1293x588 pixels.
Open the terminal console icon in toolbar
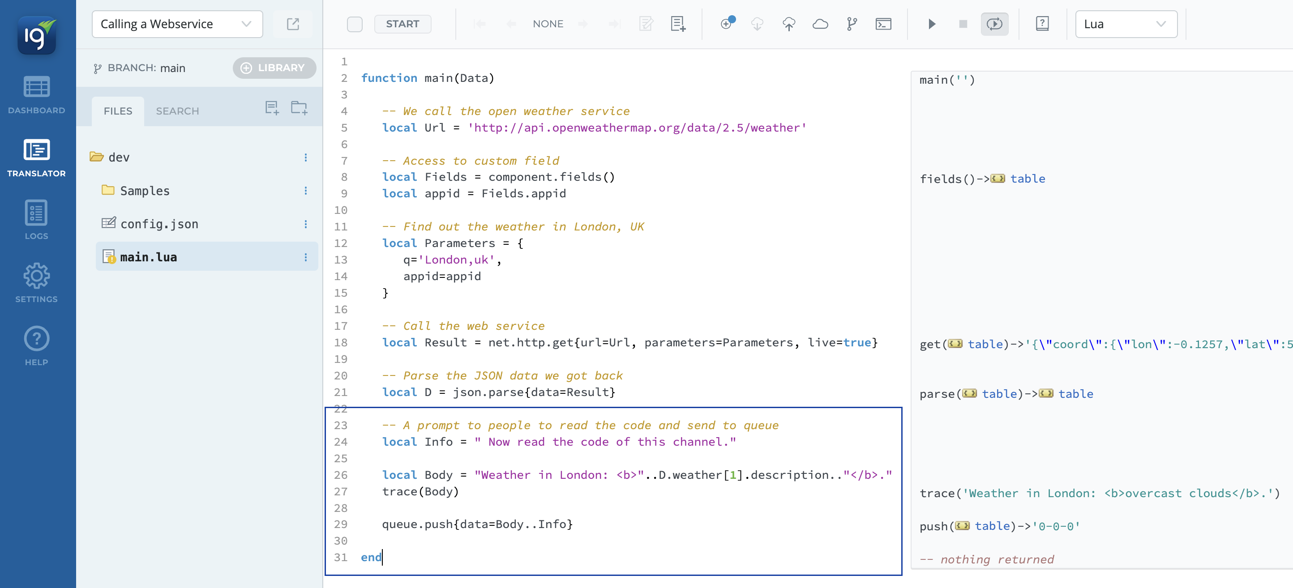pyautogui.click(x=883, y=24)
